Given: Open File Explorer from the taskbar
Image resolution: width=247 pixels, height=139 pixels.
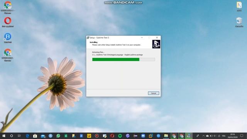Looking at the screenshot, I should (x=166, y=136).
